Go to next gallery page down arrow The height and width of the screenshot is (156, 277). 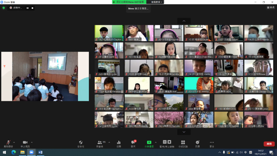pos(184,132)
